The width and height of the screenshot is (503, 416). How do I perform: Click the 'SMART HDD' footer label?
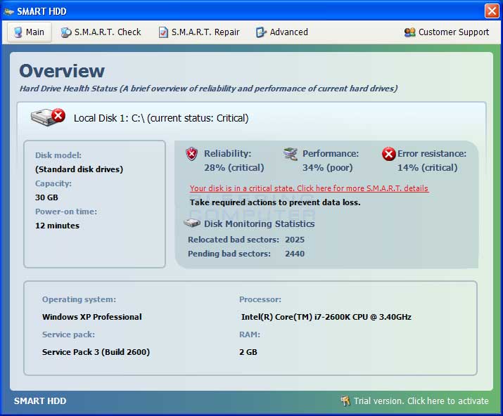(x=40, y=401)
